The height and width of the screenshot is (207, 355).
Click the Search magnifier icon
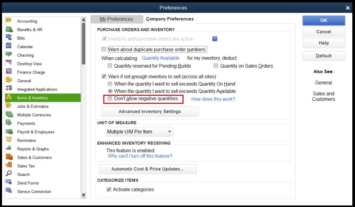[x=9, y=173]
